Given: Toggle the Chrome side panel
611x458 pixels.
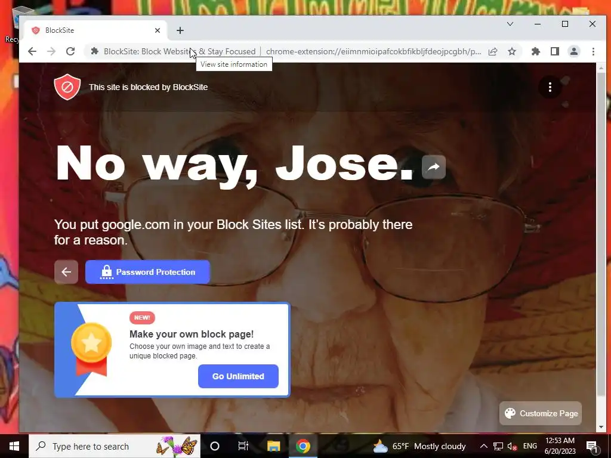Looking at the screenshot, I should click(555, 51).
